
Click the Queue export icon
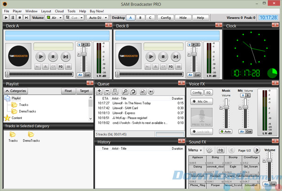[143, 92]
